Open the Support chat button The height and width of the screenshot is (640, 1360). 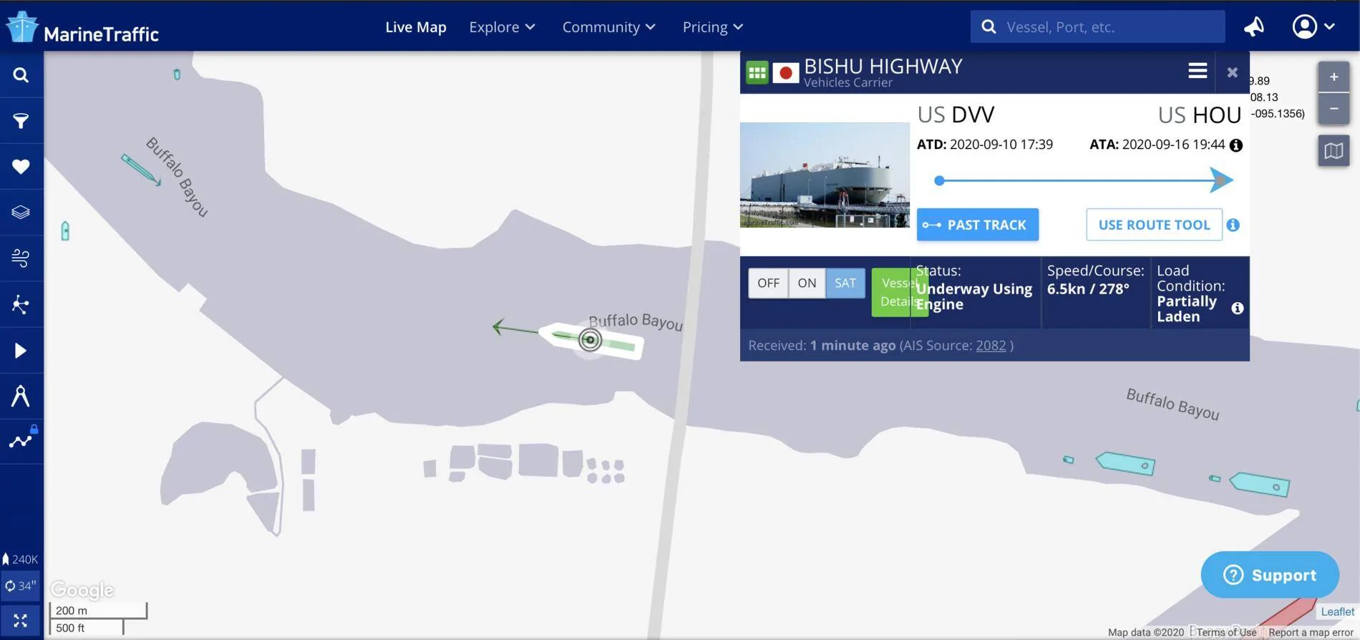[1270, 575]
